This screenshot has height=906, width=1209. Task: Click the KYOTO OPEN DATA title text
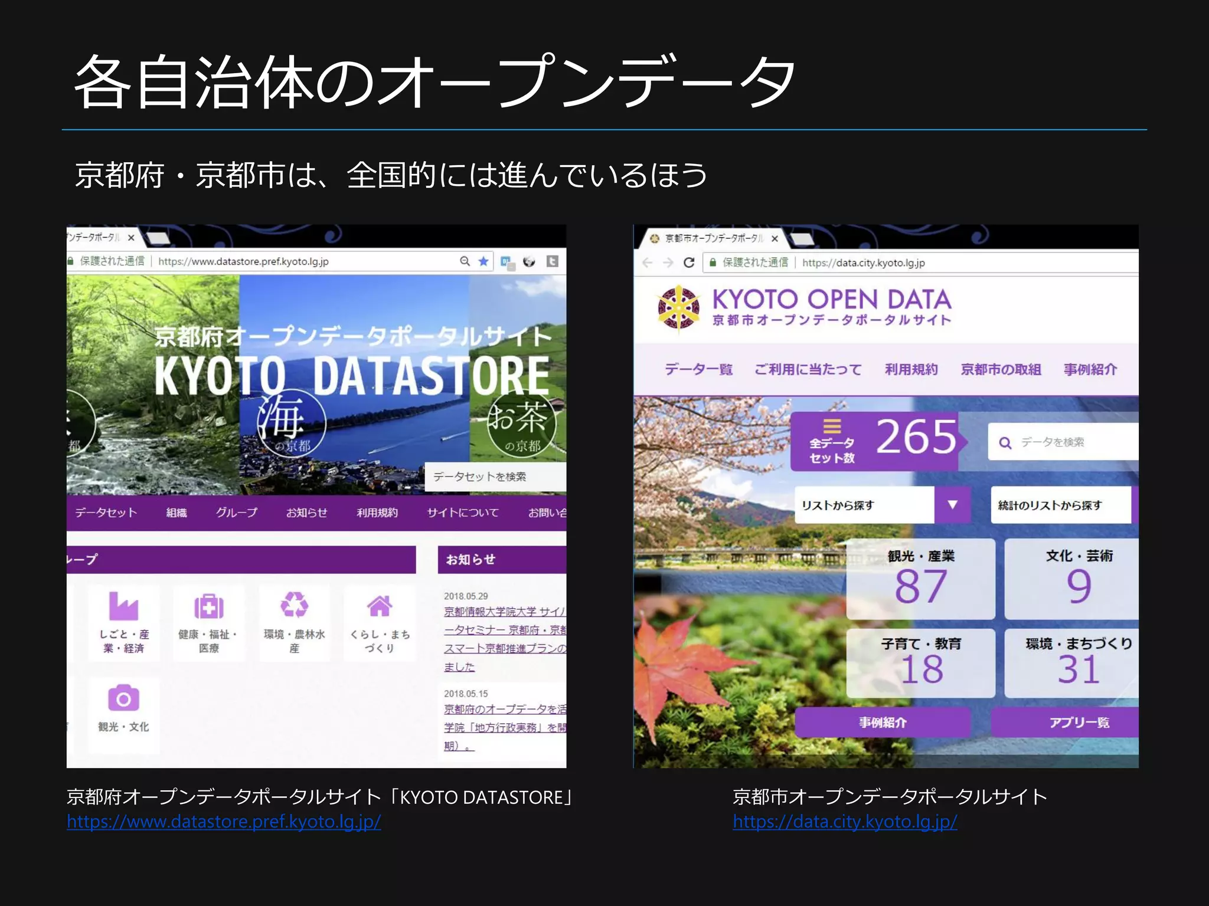pos(832,299)
